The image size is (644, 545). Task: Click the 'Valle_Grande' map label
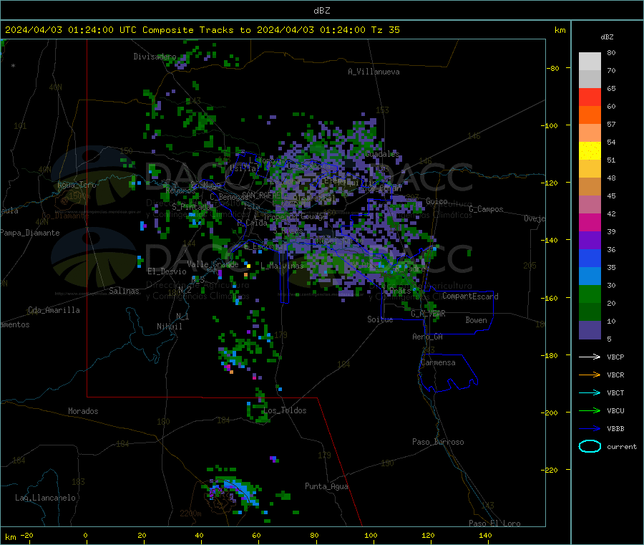coord(213,264)
